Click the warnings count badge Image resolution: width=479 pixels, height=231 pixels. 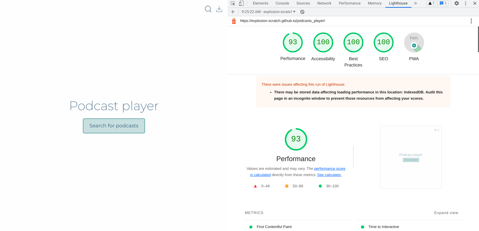point(431,3)
